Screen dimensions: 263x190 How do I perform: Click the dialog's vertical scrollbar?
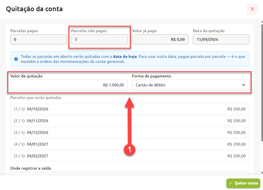pos(262,83)
